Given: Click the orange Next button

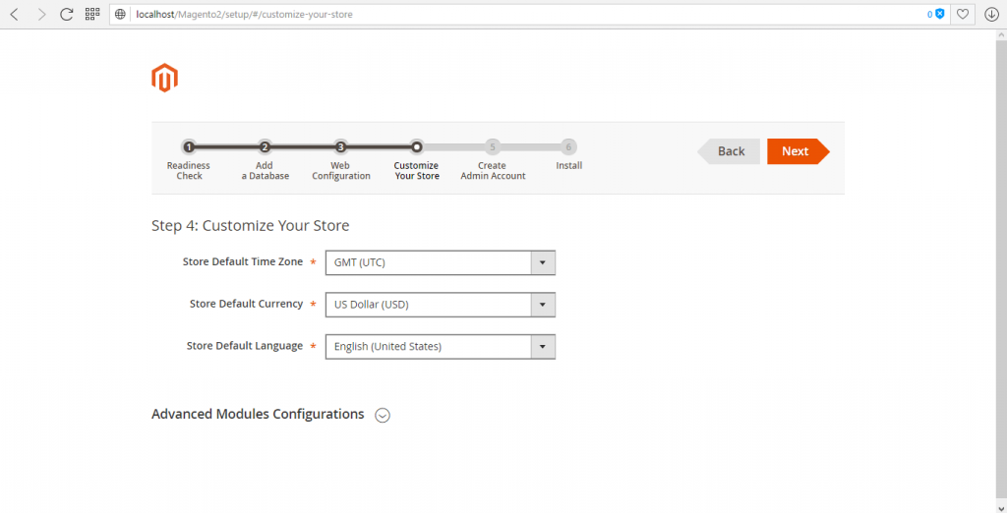Looking at the screenshot, I should click(799, 151).
